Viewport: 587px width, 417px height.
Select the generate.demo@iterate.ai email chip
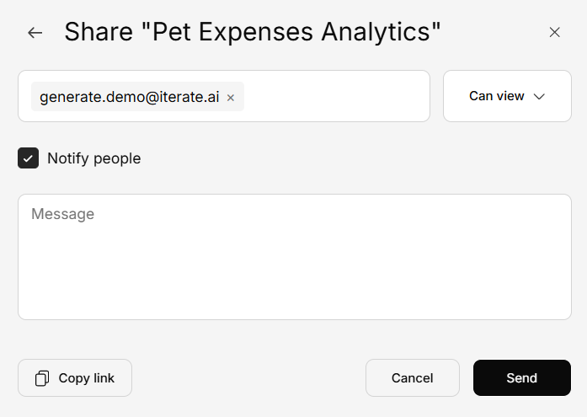point(129,97)
